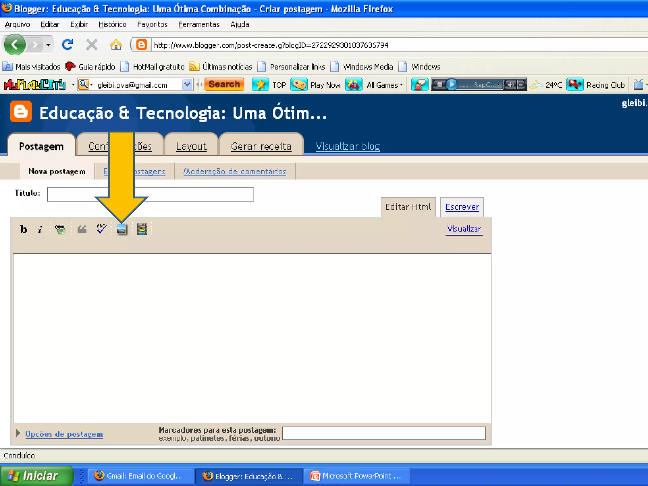This screenshot has height=486, width=648.
Task: Click the italic formatting icon
Action: 40,229
